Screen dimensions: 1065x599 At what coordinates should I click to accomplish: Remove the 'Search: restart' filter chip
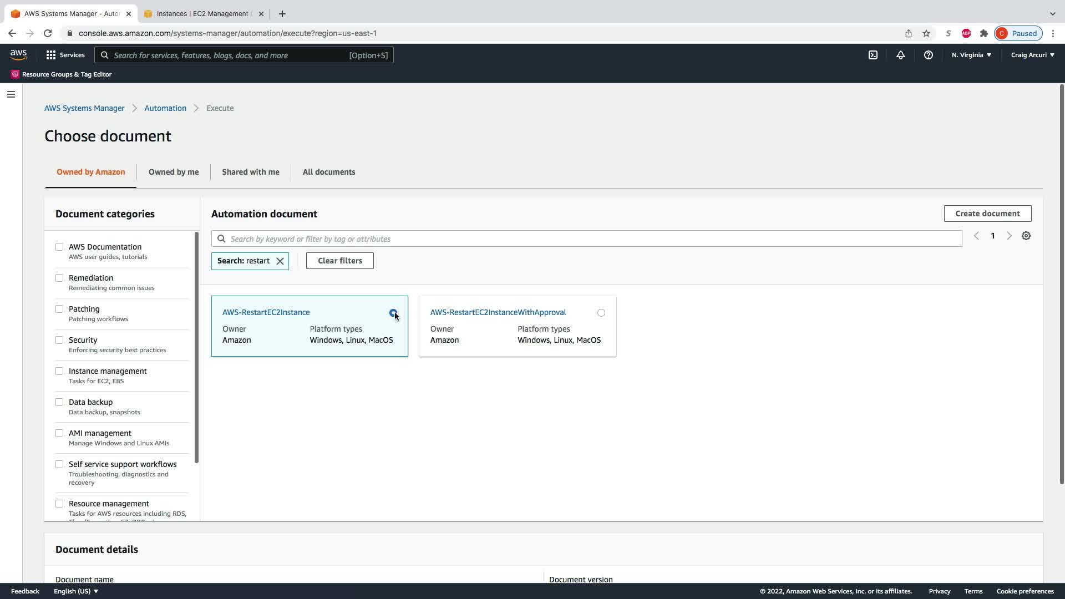(x=280, y=261)
